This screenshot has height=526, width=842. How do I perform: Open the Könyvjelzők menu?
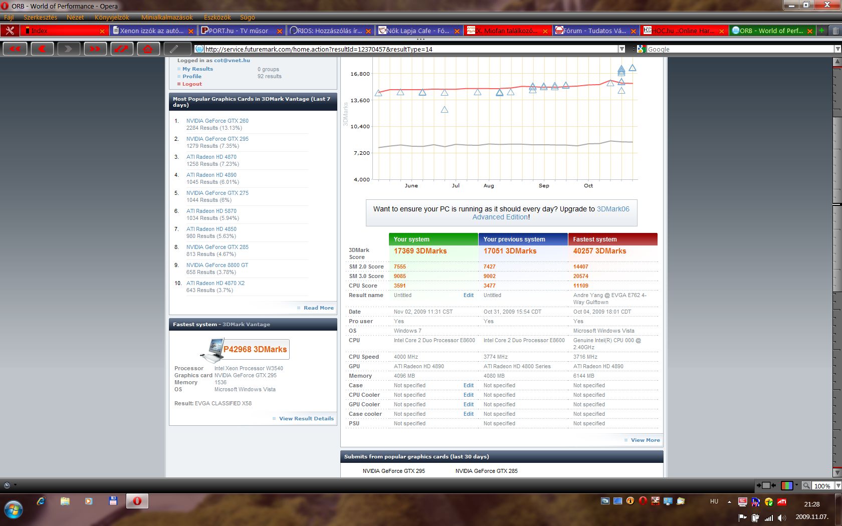(x=112, y=17)
